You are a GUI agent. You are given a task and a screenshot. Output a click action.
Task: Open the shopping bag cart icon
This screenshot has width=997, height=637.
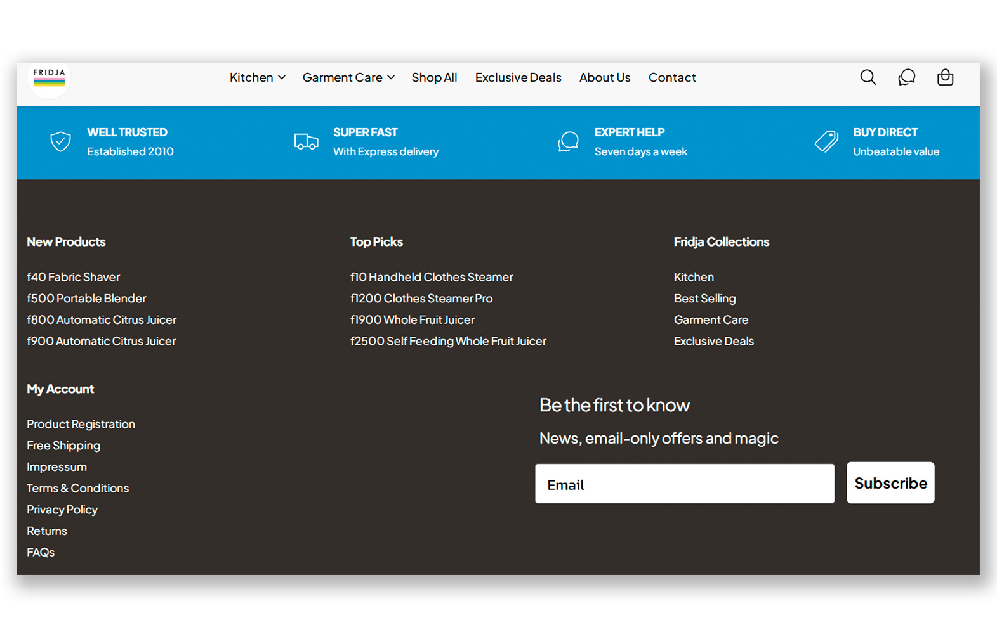(x=945, y=77)
